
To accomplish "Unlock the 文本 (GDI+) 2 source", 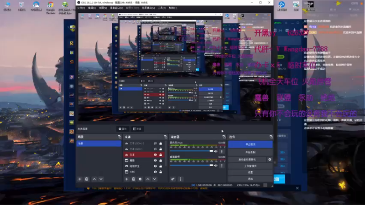I will [x=161, y=143].
